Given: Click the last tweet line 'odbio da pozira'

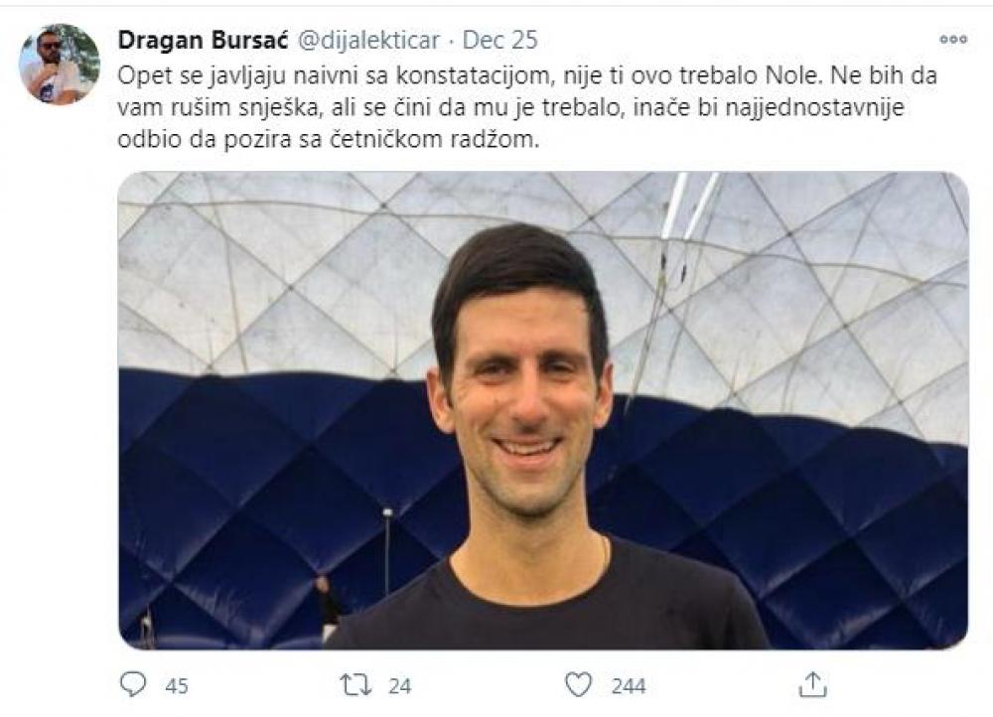Looking at the screenshot, I should pyautogui.click(x=328, y=139).
